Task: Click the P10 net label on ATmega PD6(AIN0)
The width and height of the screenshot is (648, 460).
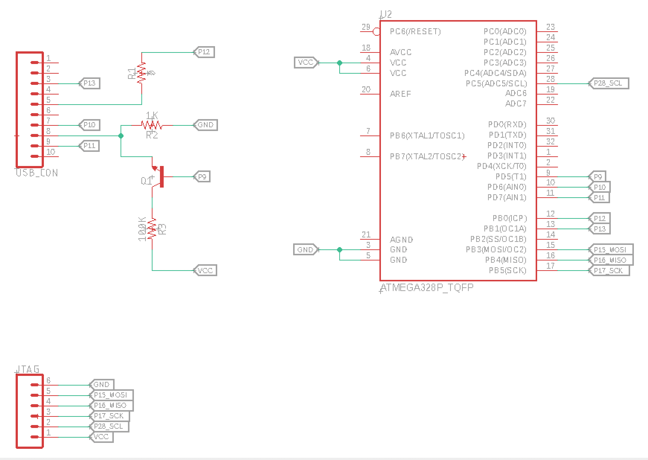Action: (600, 187)
